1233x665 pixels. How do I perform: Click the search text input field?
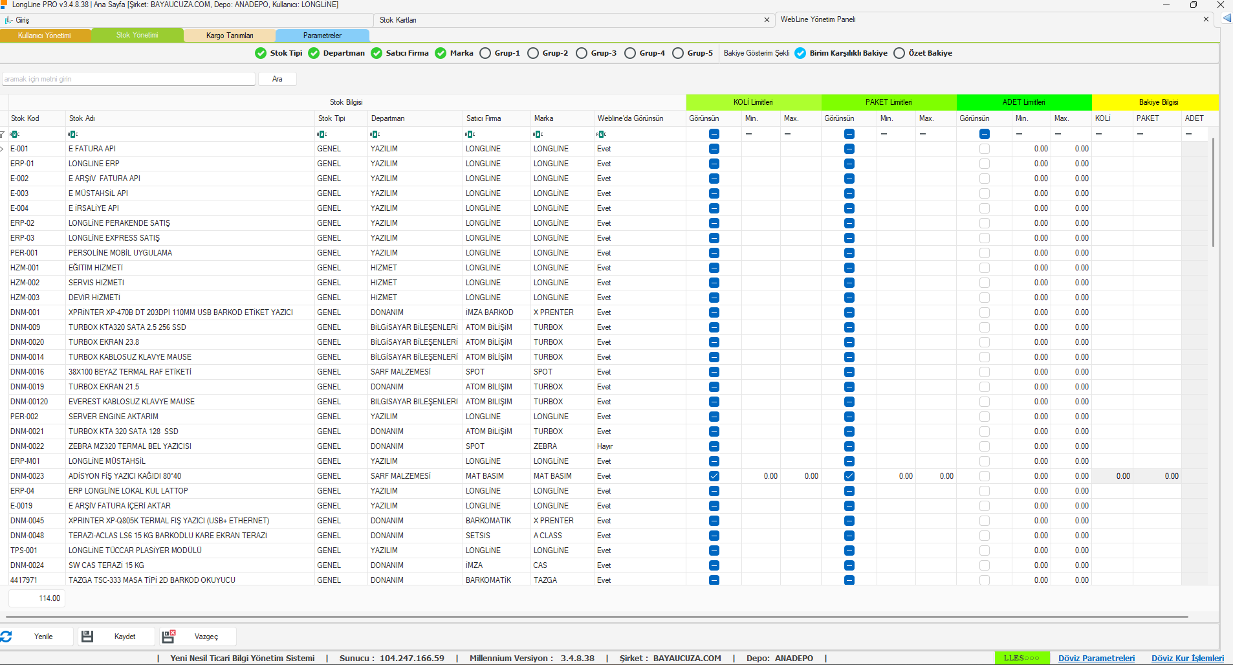tap(129, 79)
